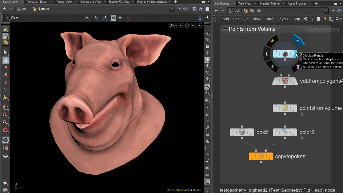Open the color palette icon in network toolbar
The image size is (343, 193).
(325, 19)
